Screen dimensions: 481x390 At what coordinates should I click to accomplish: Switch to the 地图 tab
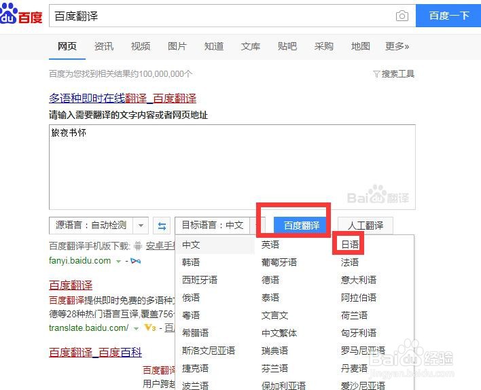[x=361, y=46]
